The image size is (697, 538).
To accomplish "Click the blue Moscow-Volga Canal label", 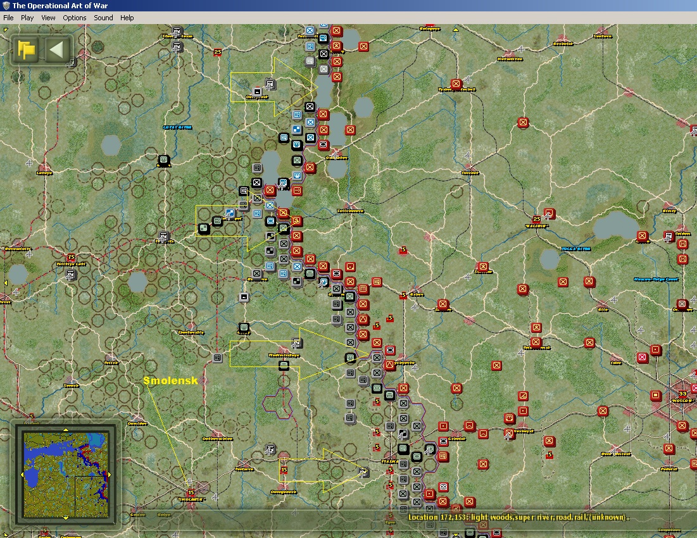I will click(x=656, y=279).
